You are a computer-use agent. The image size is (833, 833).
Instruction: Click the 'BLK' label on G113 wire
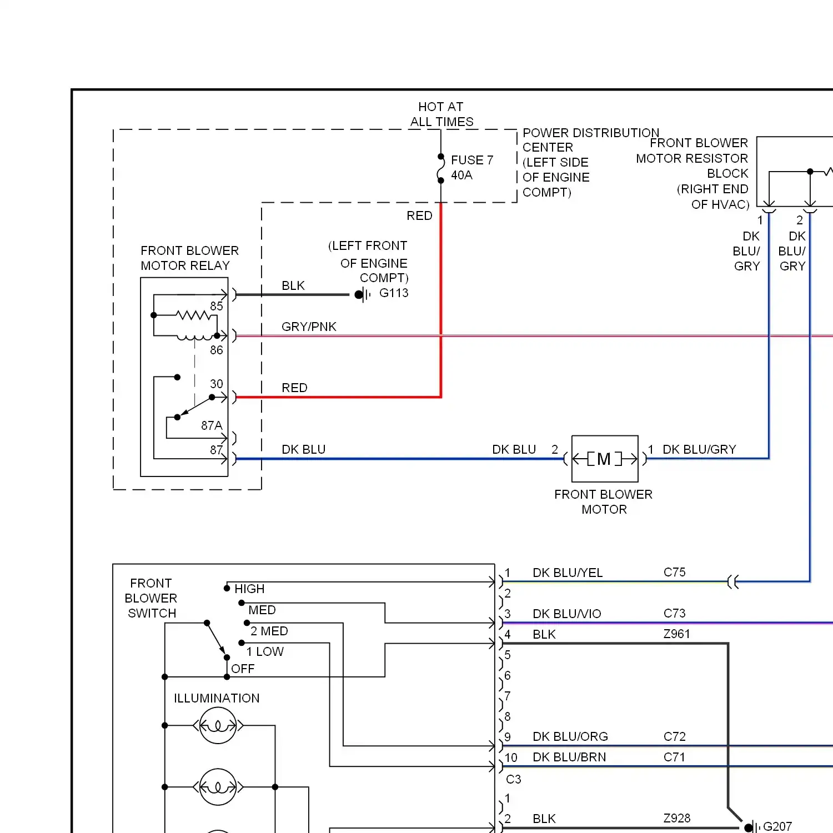[x=293, y=285]
